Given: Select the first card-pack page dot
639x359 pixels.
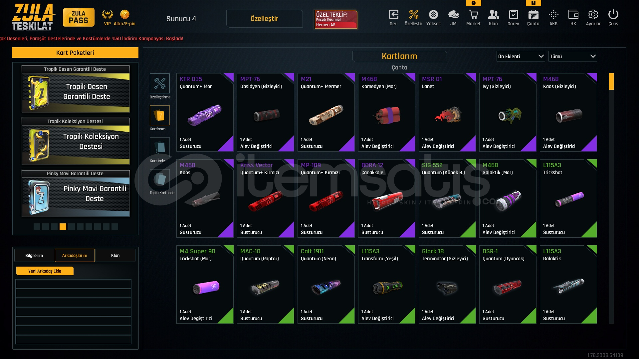Looking at the screenshot, I should (37, 227).
